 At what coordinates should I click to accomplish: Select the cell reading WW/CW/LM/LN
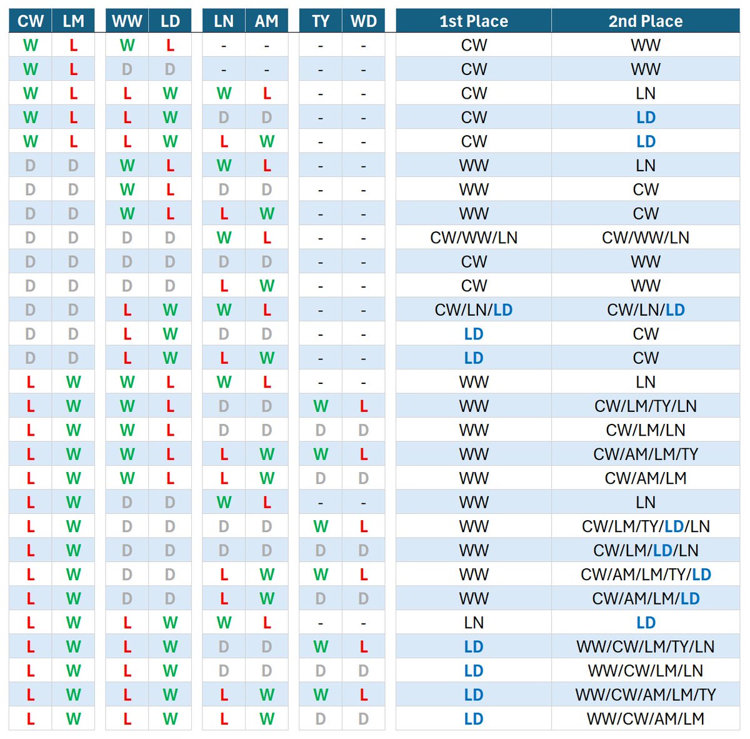click(x=646, y=671)
